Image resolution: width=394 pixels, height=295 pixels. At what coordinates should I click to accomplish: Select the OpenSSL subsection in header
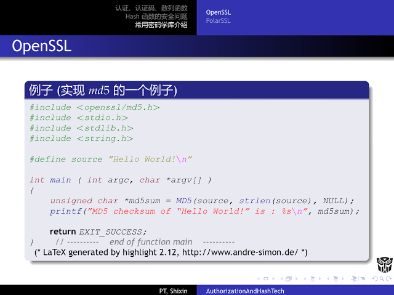pyautogui.click(x=219, y=12)
